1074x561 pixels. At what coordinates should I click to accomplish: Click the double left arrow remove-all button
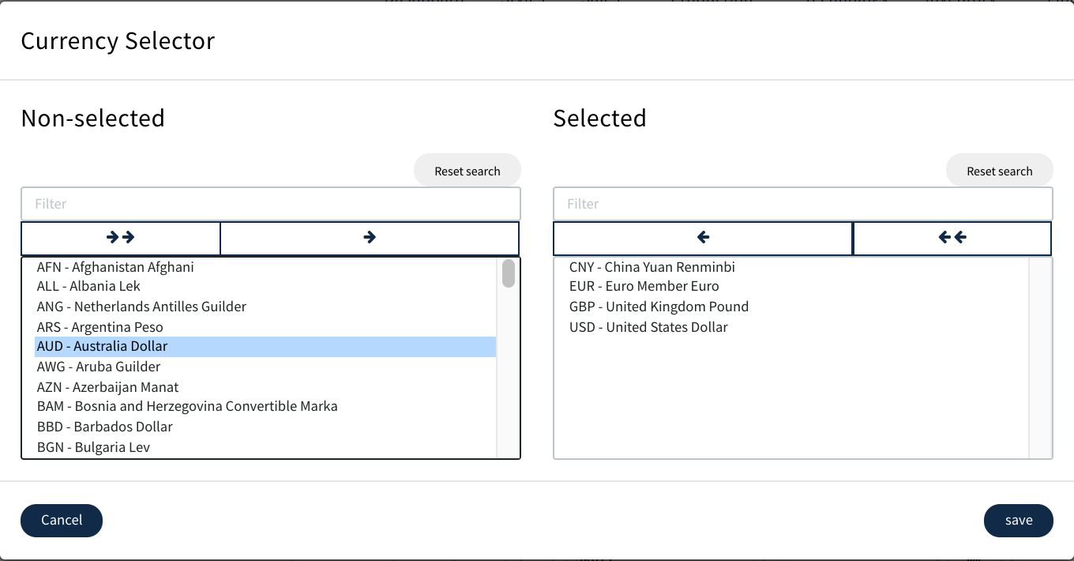tap(952, 238)
